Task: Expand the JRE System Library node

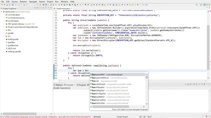Action: [x=4, y=24]
